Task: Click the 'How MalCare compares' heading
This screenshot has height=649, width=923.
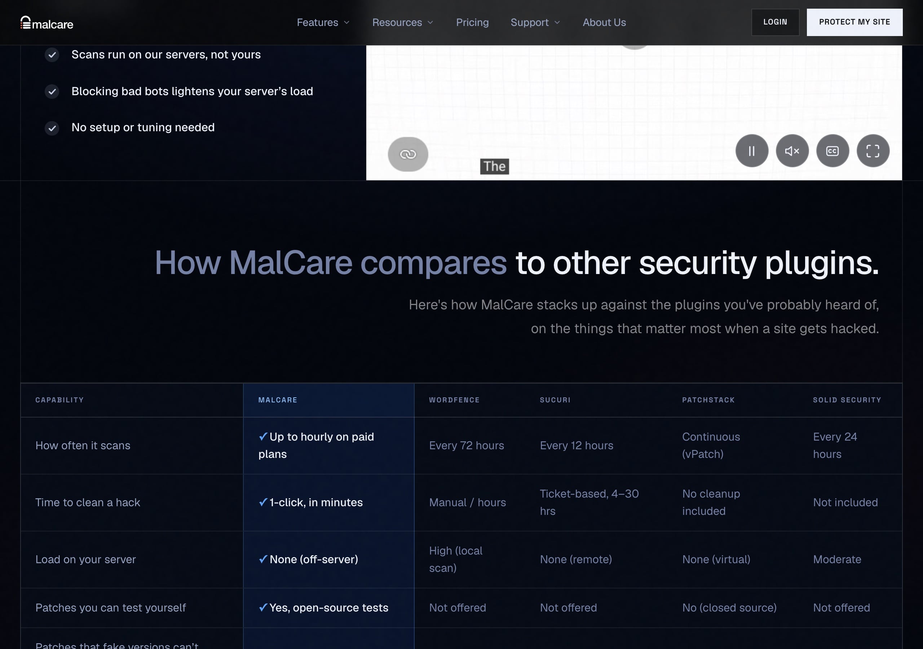Action: [331, 263]
